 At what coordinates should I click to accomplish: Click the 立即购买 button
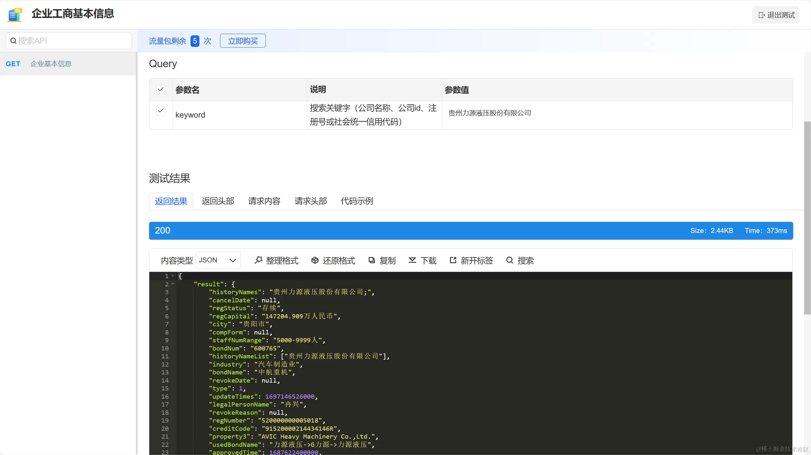point(243,41)
